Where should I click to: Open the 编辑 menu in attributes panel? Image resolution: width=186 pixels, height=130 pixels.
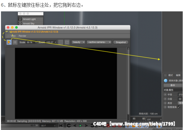(x=178, y=75)
